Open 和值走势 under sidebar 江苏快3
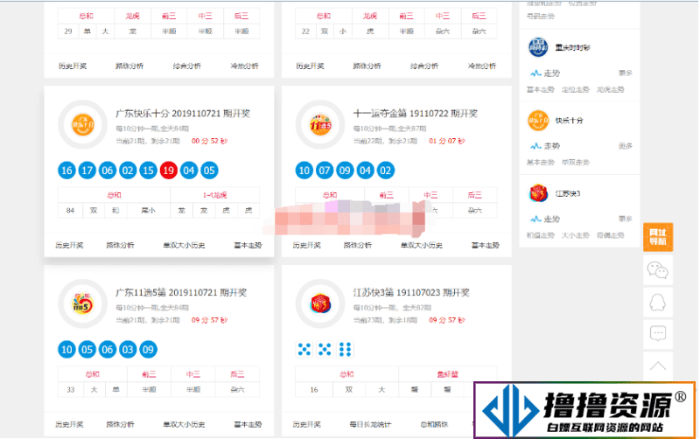 pos(541,235)
